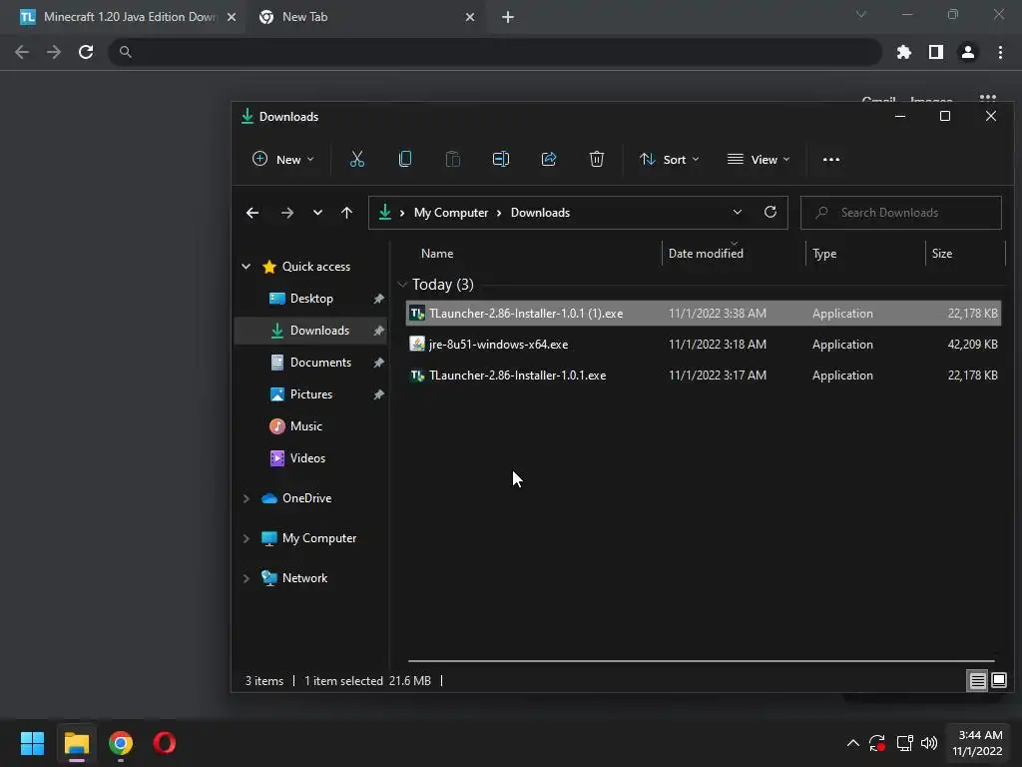The image size is (1022, 767).
Task: Select Videos in navigation pane
Action: (x=307, y=457)
